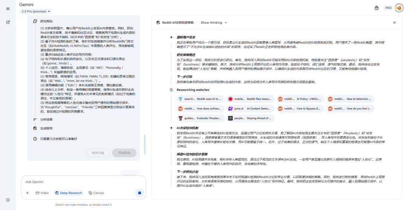Open source chip 'How to Bypass G...'
Image resolution: width=407 pixels, height=210 pixels.
point(300,109)
